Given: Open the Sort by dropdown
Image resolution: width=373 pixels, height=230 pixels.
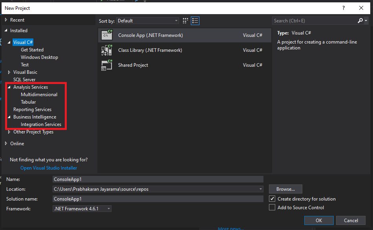Looking at the screenshot, I should 148,21.
